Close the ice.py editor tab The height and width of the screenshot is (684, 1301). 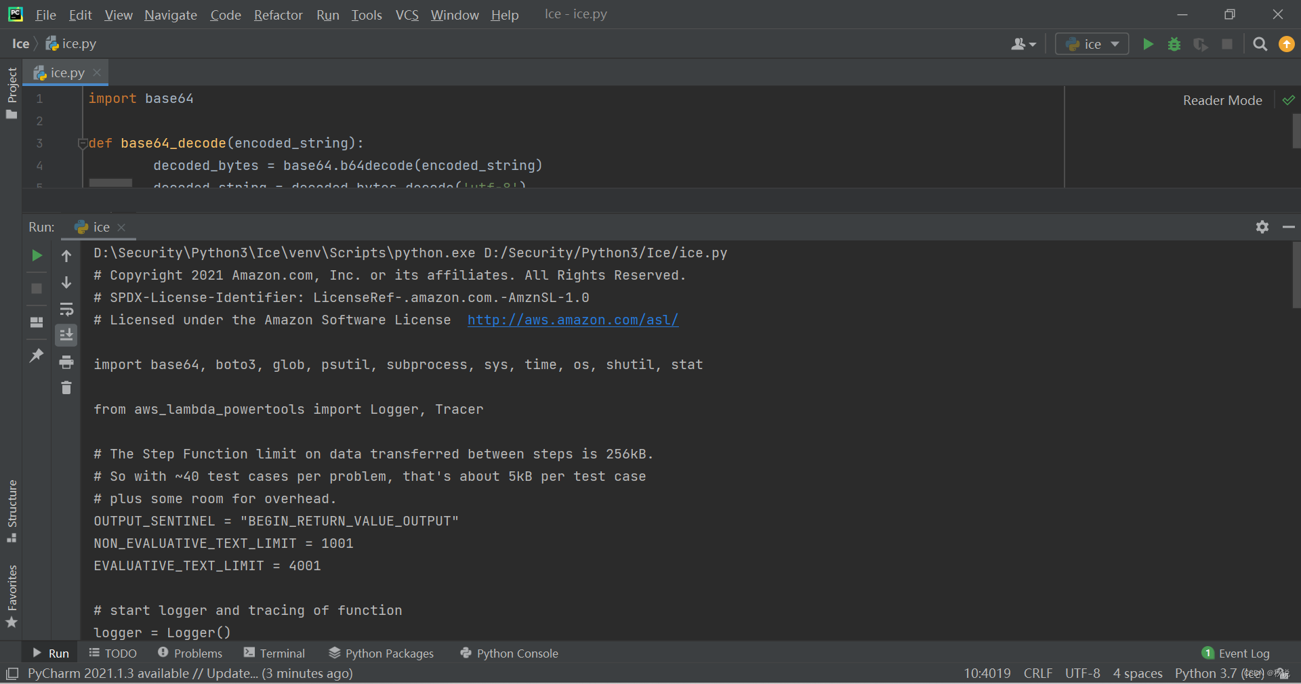tap(97, 72)
